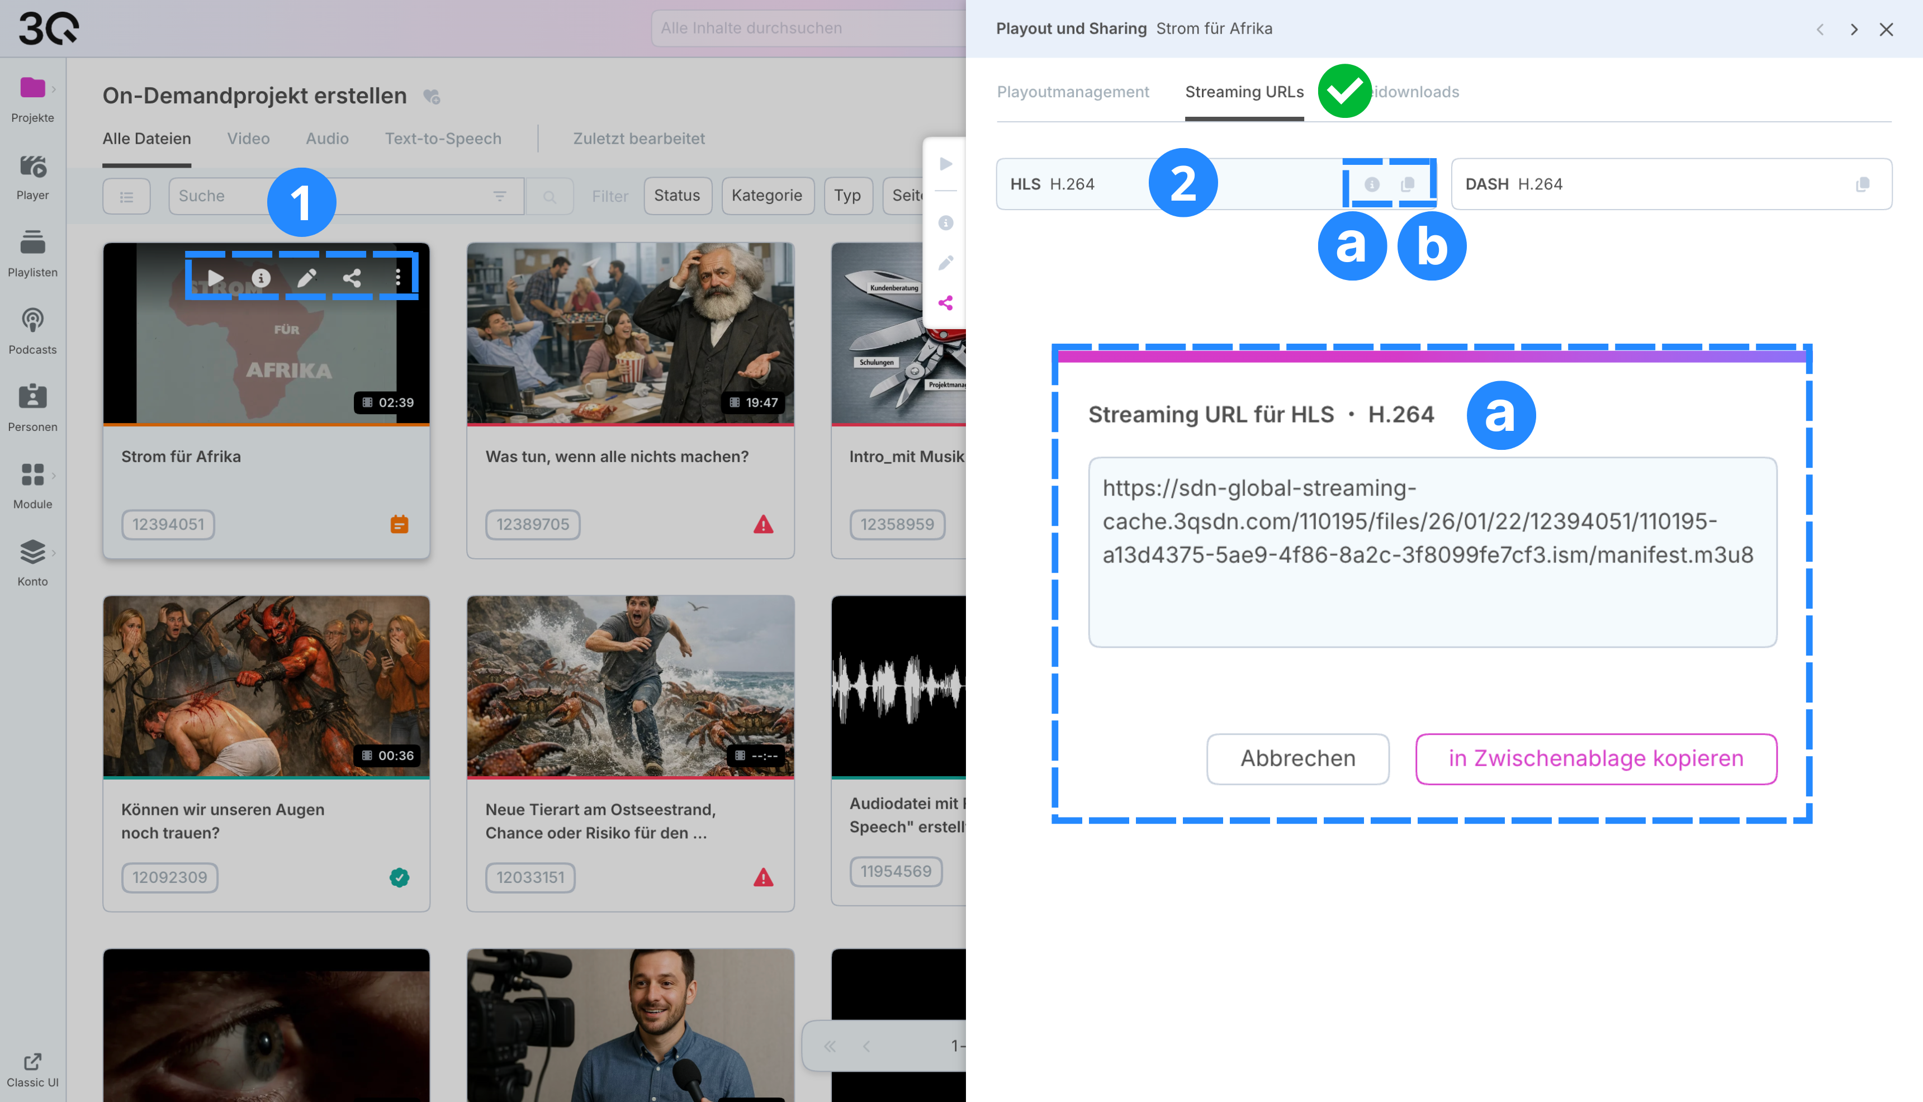This screenshot has width=1923, height=1102.
Task: Open info icon on Strom für Afrika card
Action: coord(261,278)
